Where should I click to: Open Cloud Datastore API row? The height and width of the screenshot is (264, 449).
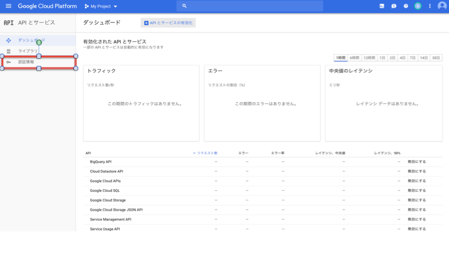click(x=107, y=171)
